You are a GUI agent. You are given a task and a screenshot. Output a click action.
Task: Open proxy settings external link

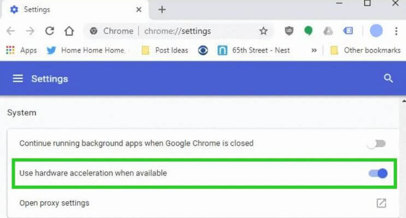381,203
